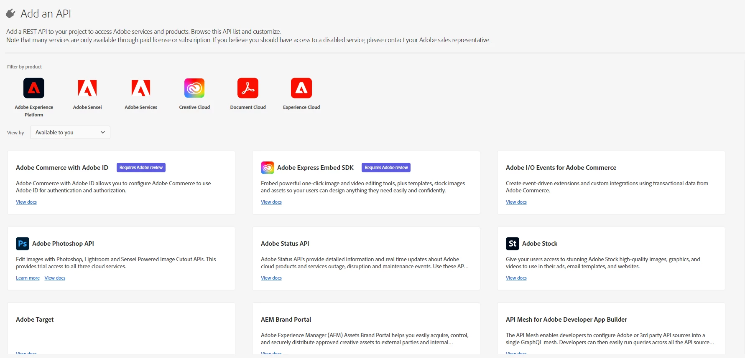Click the API Mesh description text
The width and height of the screenshot is (745, 358).
click(610, 339)
